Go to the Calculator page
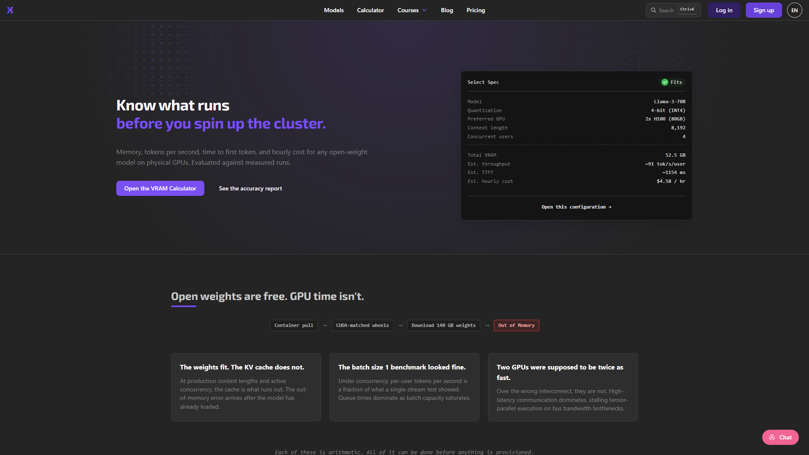Screen dimensions: 809x455 click(370, 10)
